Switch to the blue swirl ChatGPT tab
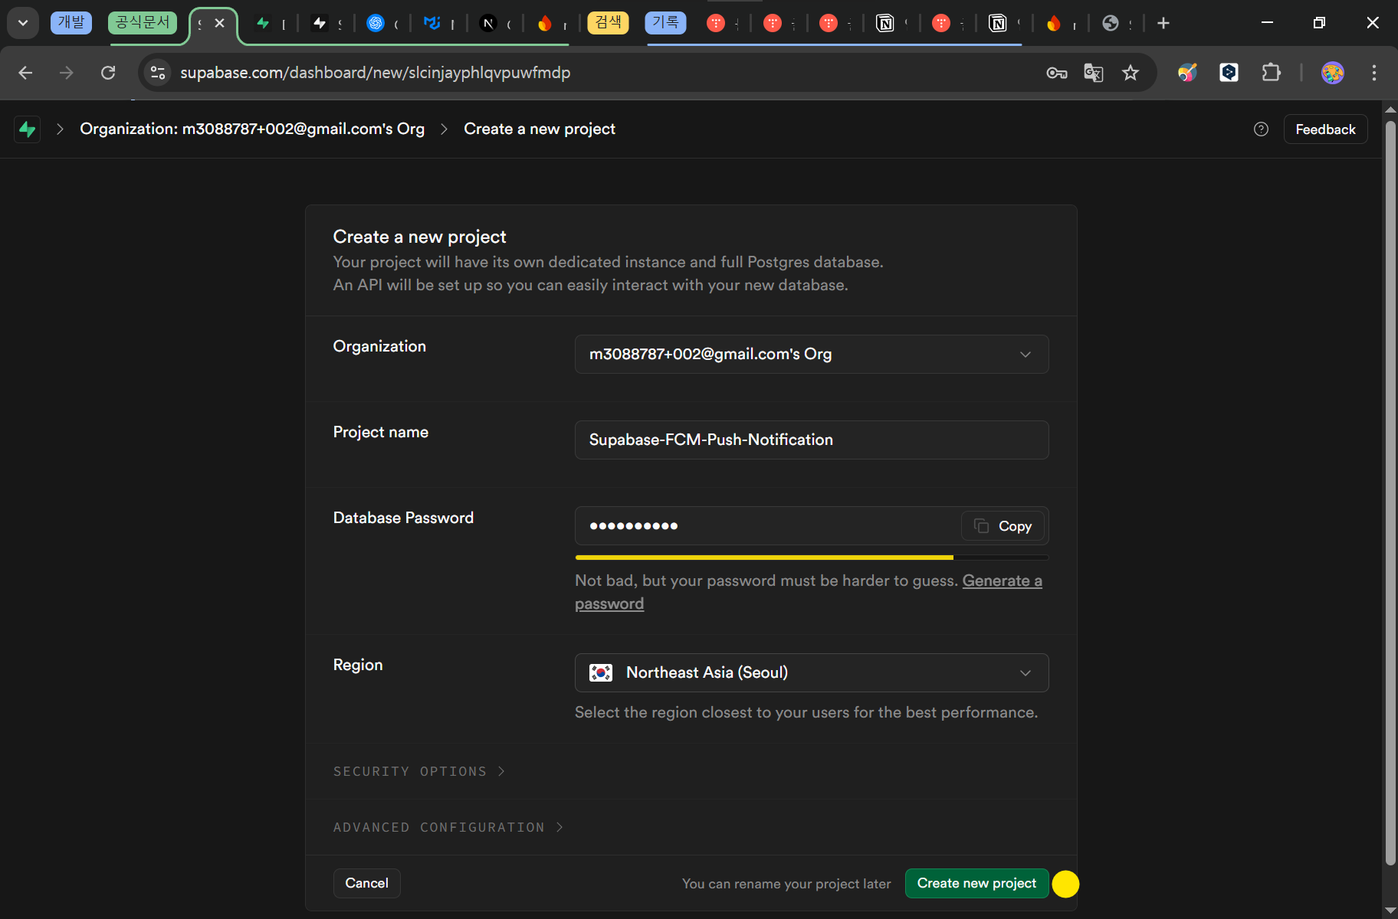 376,23
